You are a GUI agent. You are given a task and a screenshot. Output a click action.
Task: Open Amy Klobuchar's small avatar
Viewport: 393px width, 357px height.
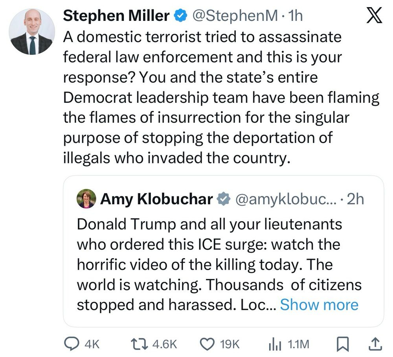(86, 199)
